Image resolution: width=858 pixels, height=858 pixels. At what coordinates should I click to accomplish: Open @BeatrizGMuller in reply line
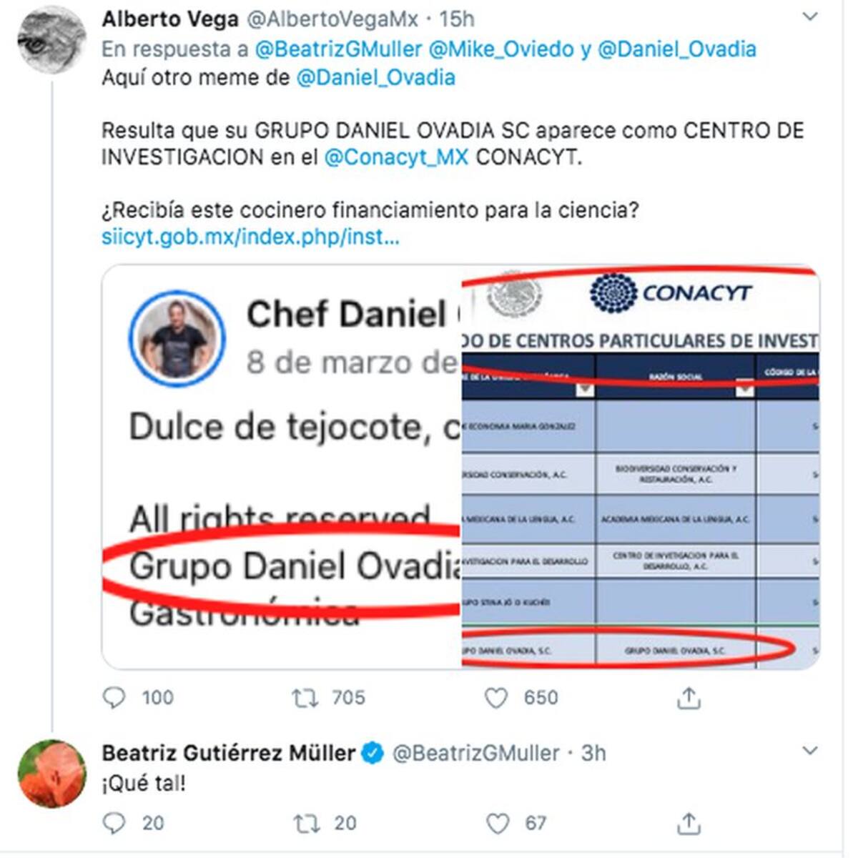pyautogui.click(x=338, y=49)
